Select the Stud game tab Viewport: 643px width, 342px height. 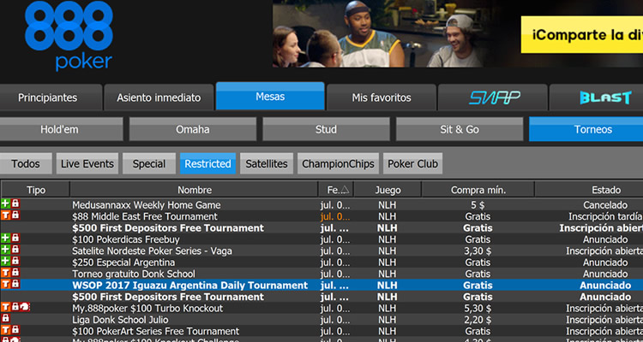click(326, 129)
